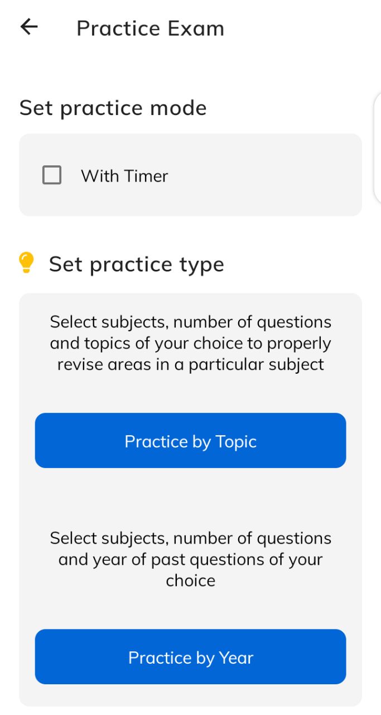Enable the With Timer checkbox

[52, 175]
